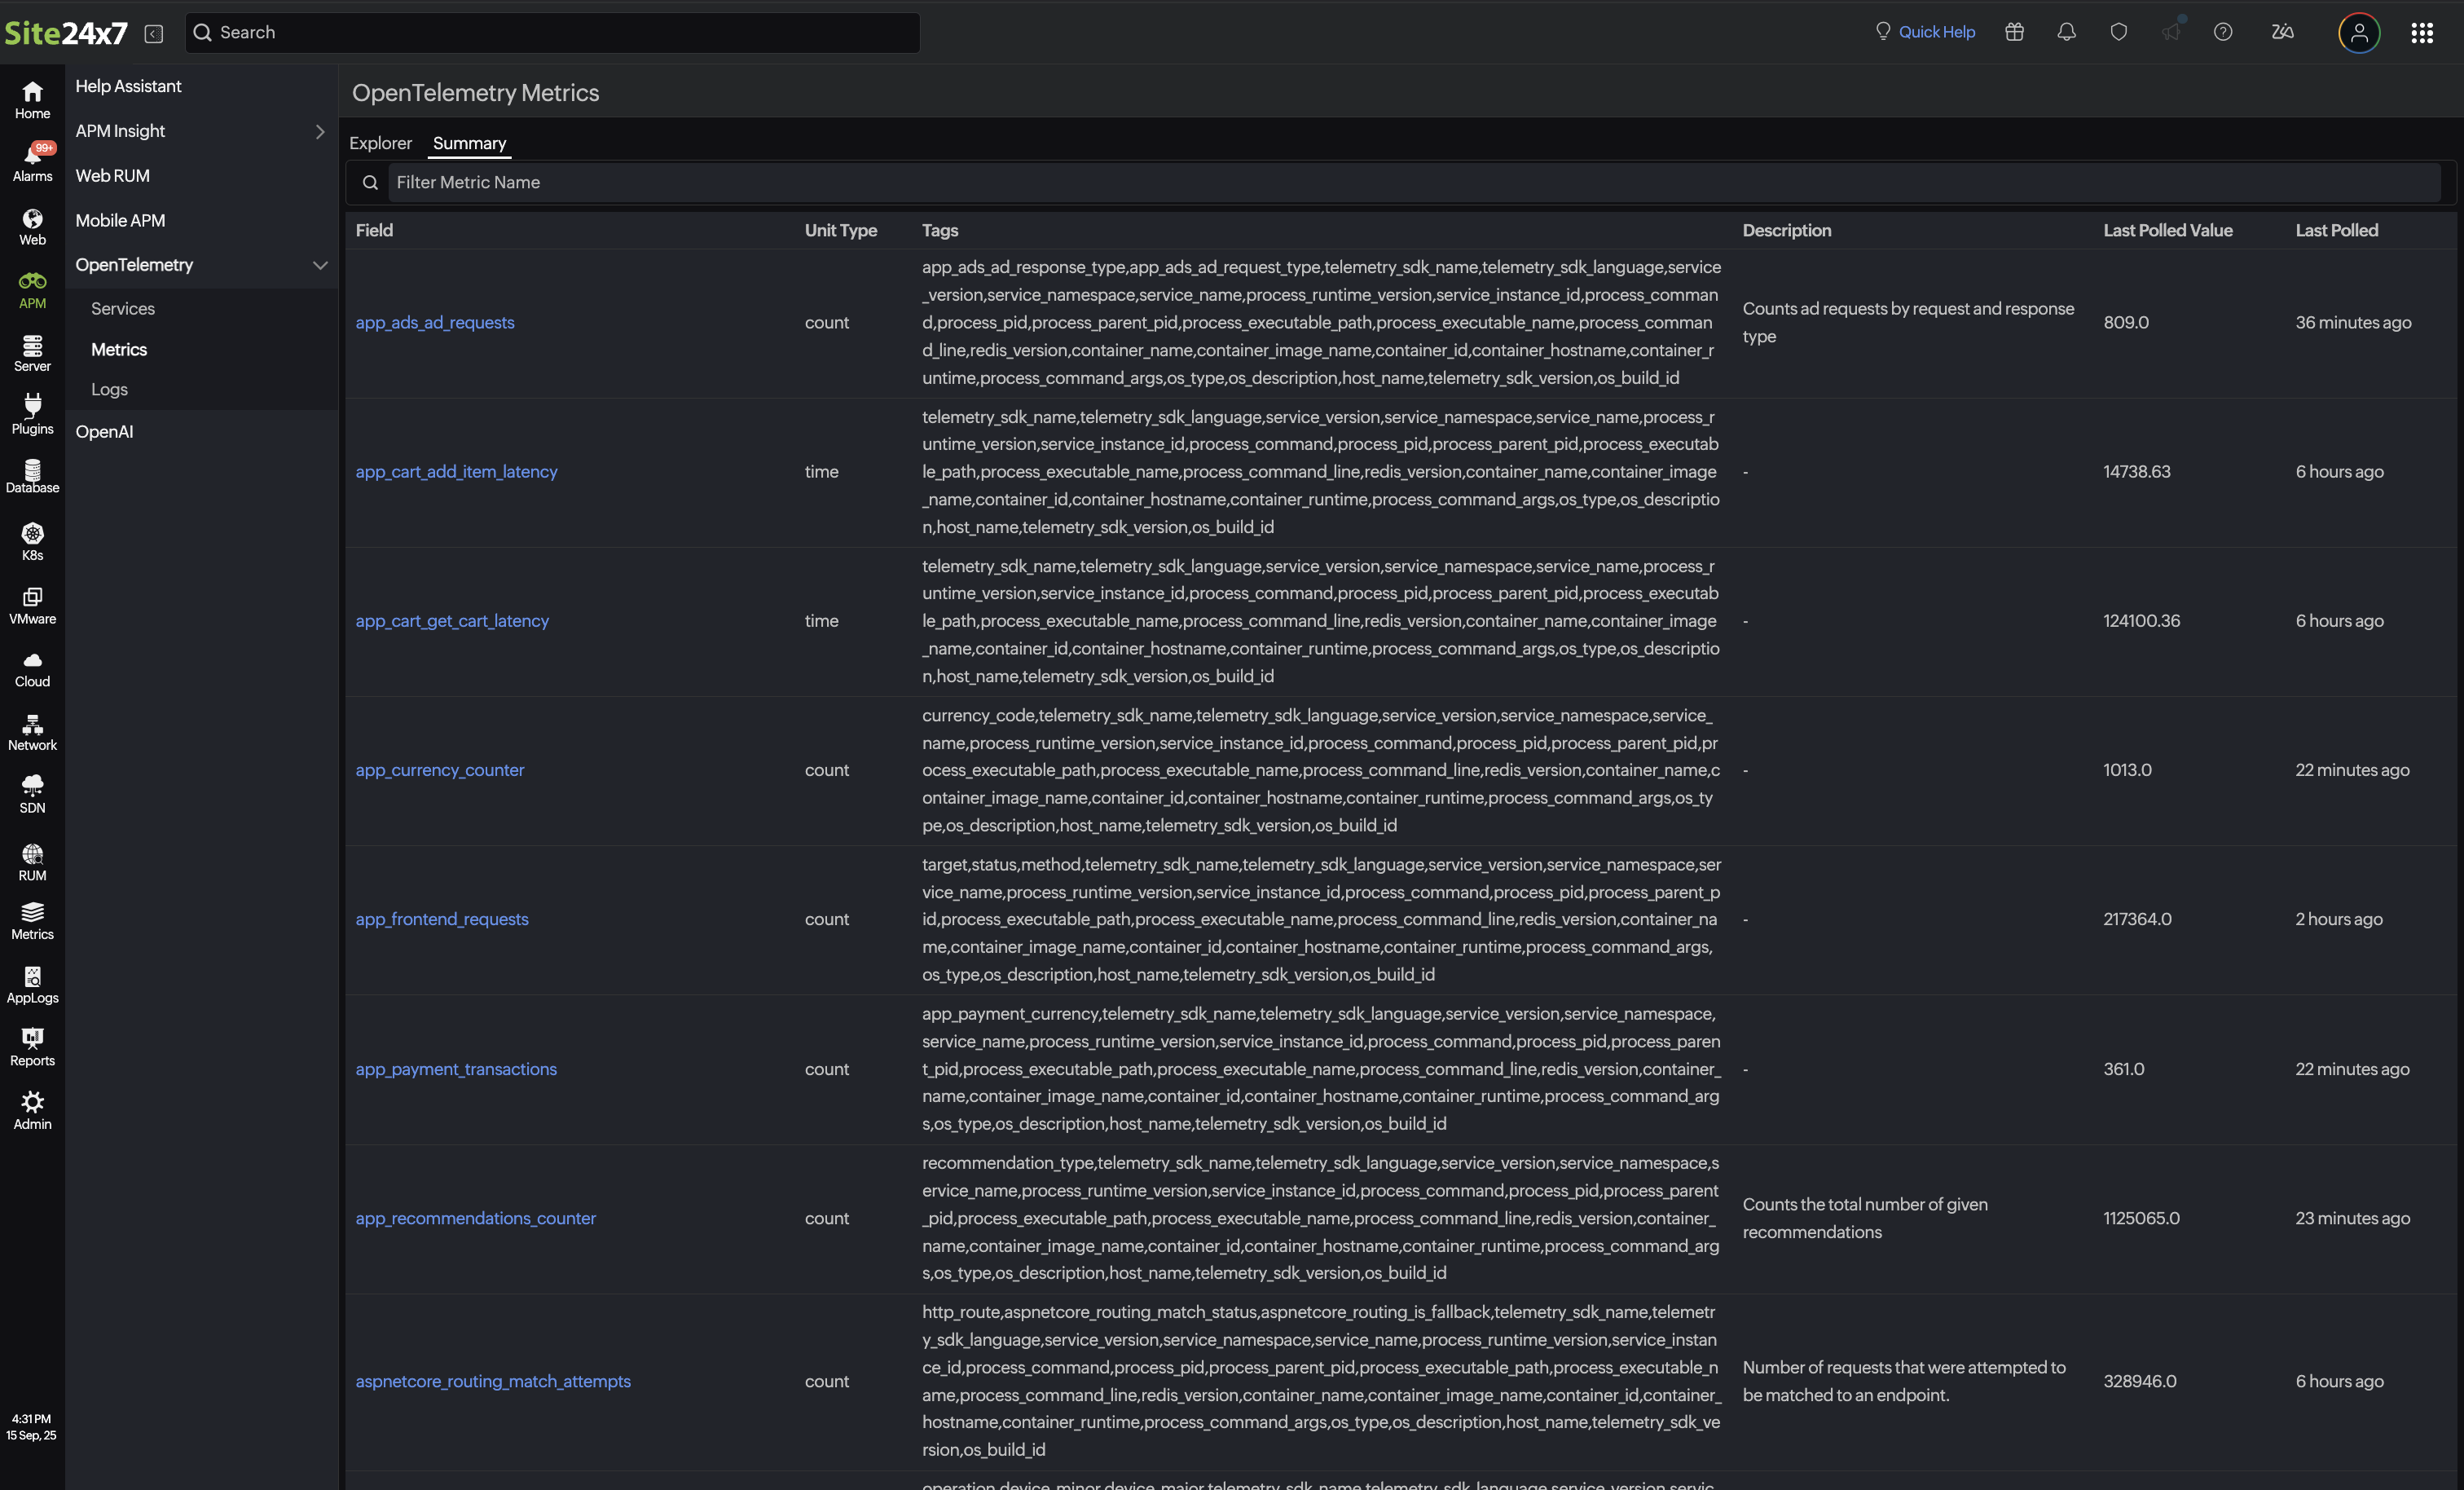2464x1490 pixels.
Task: Select the Summary tab
Action: [x=469, y=143]
